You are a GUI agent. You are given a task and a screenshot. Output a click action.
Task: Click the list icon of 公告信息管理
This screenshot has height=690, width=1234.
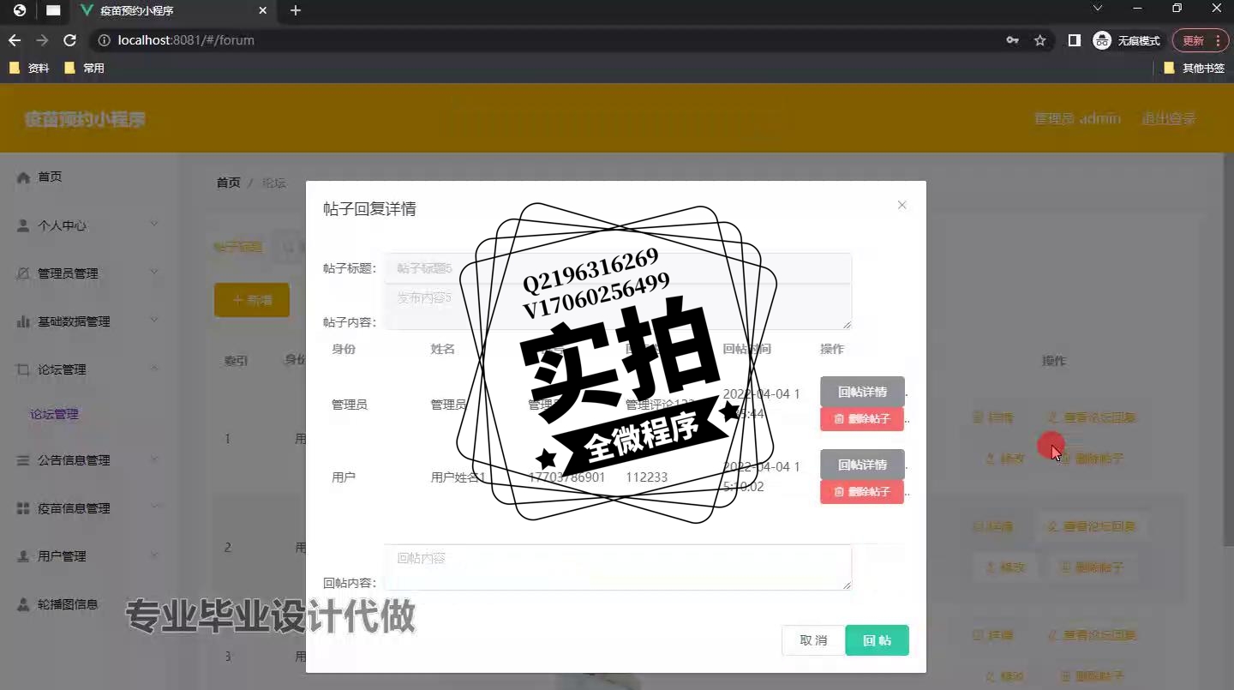click(x=23, y=460)
